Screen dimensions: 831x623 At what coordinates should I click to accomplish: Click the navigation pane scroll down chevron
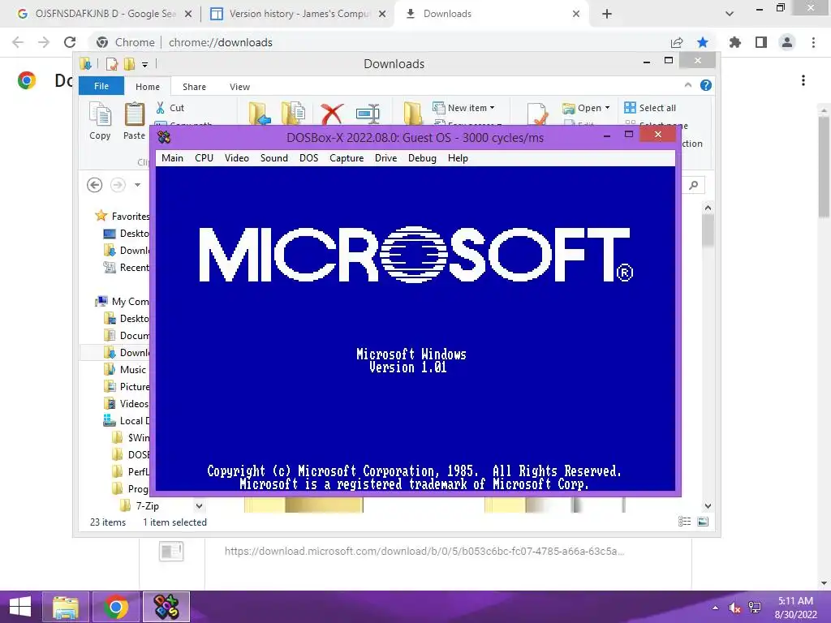click(199, 506)
